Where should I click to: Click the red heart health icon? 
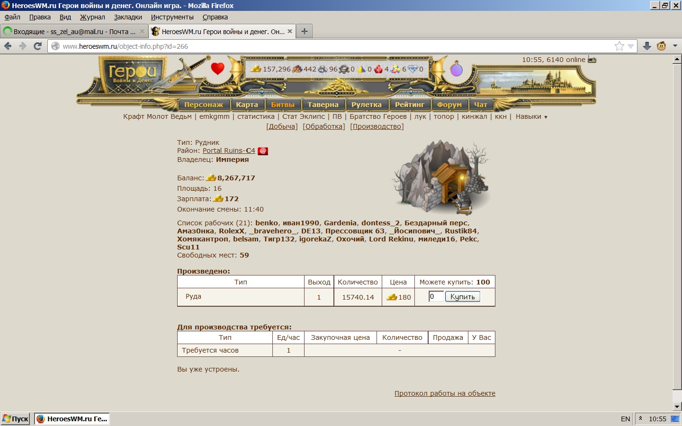click(217, 69)
